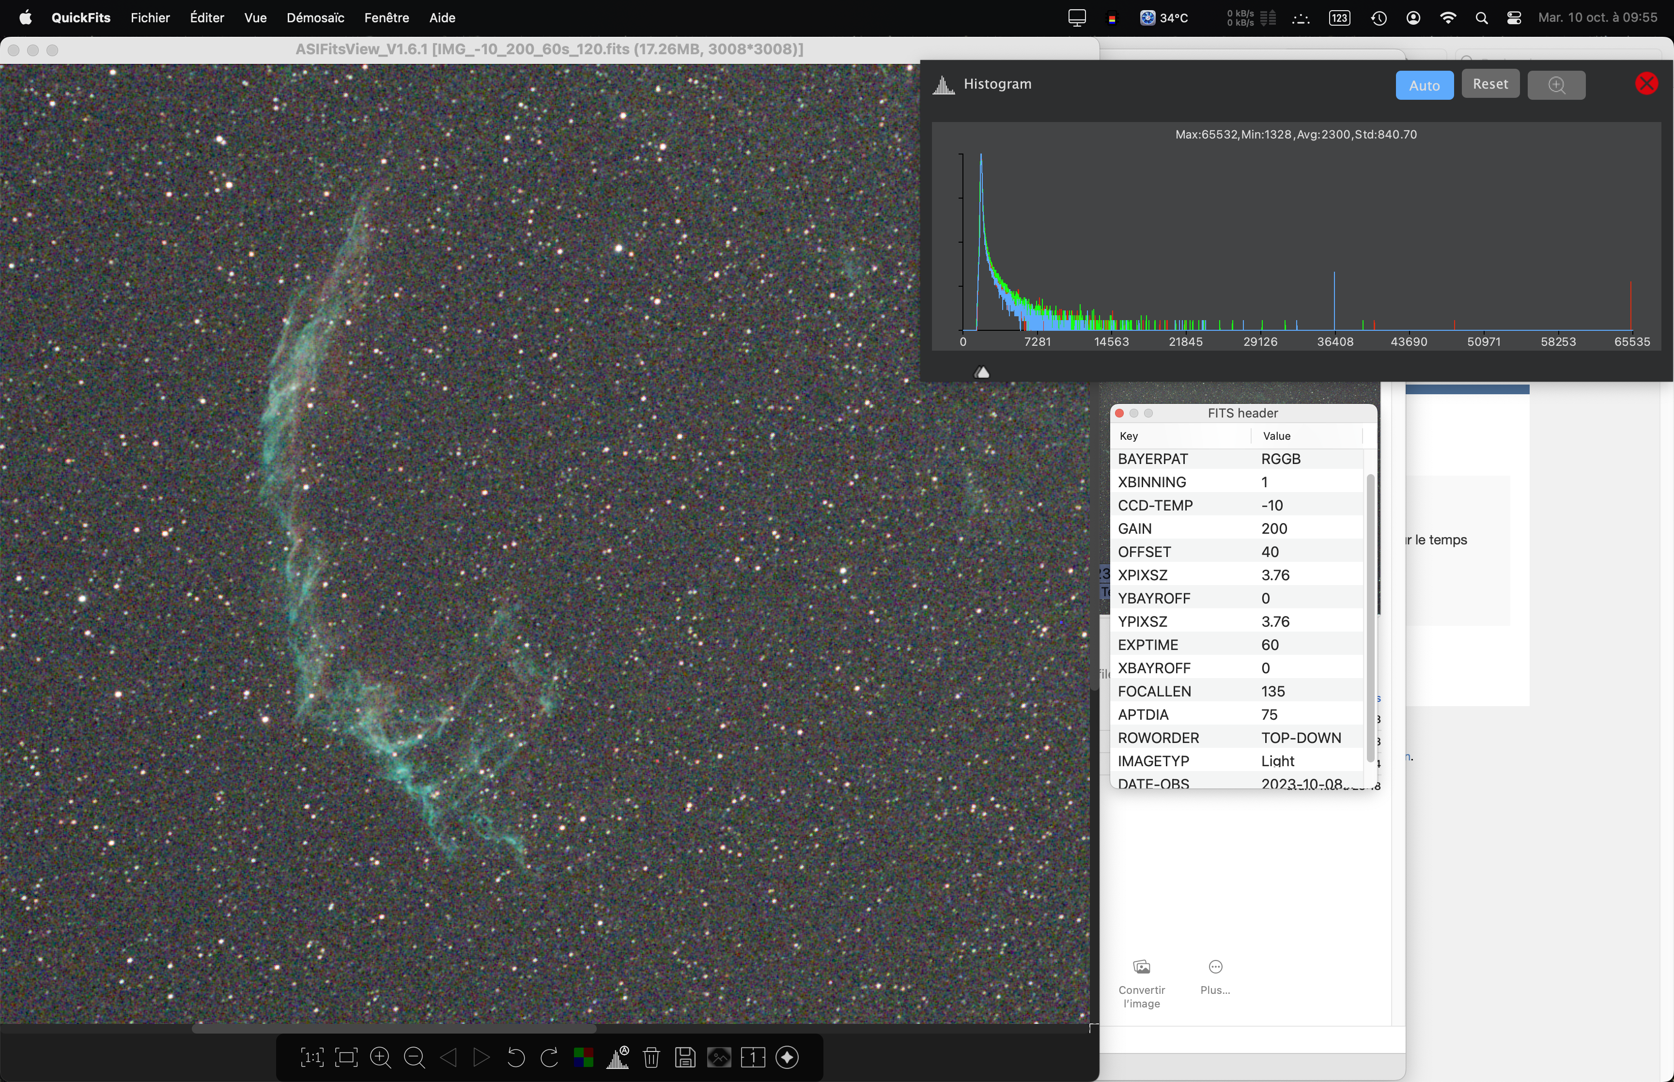1674x1082 pixels.
Task: Click the zoom in magnifier in bottom toolbar
Action: pos(380,1057)
